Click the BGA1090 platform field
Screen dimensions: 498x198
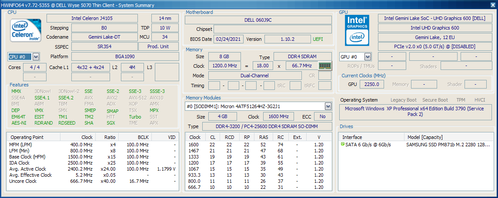[125, 56]
